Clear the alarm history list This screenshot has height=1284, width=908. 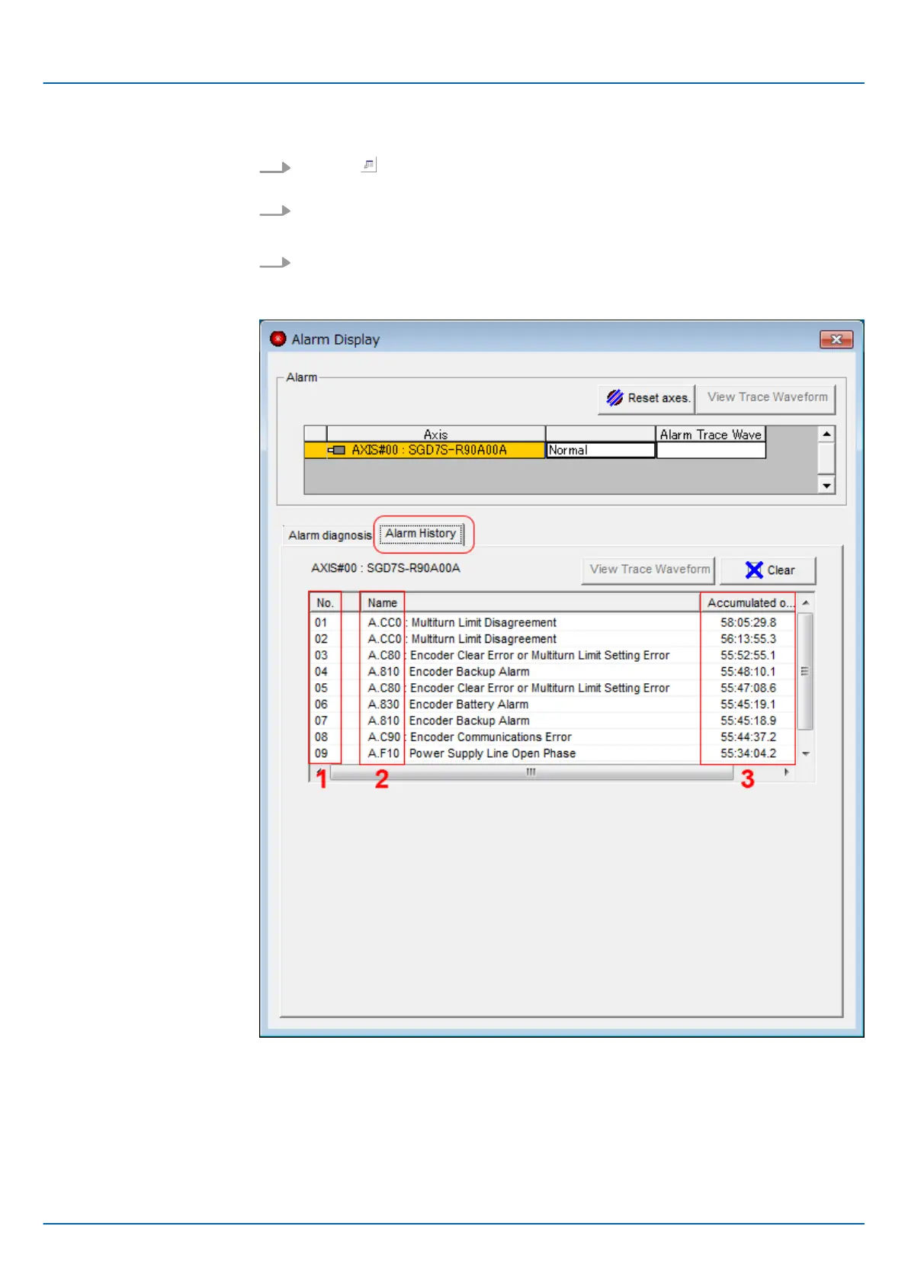768,570
